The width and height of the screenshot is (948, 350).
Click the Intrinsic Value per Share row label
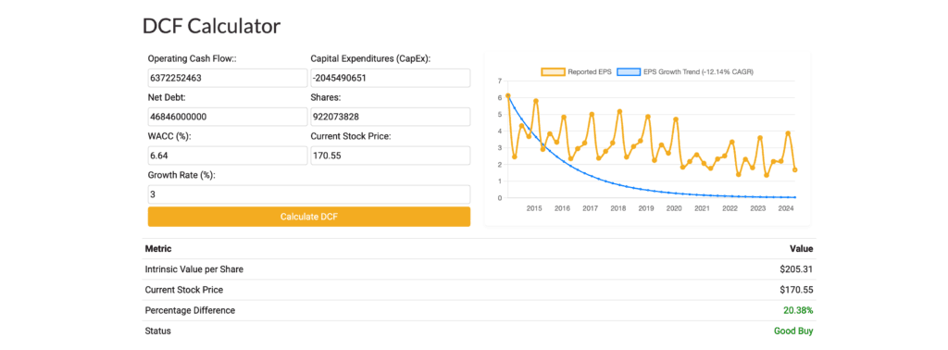point(194,269)
